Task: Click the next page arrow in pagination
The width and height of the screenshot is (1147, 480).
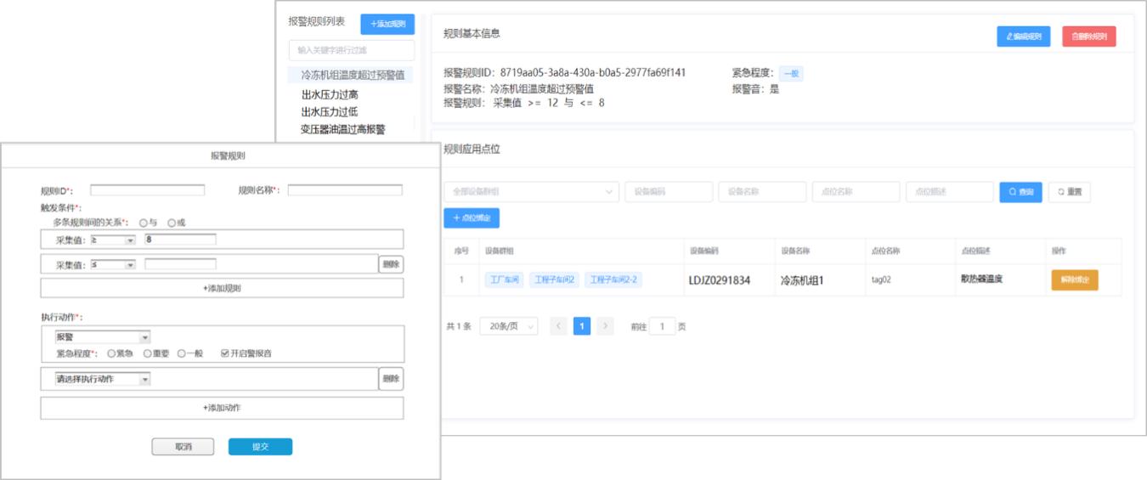Action: (605, 326)
